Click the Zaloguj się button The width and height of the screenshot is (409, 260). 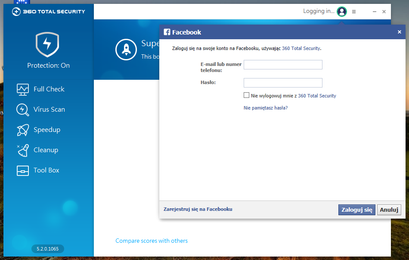(356, 210)
